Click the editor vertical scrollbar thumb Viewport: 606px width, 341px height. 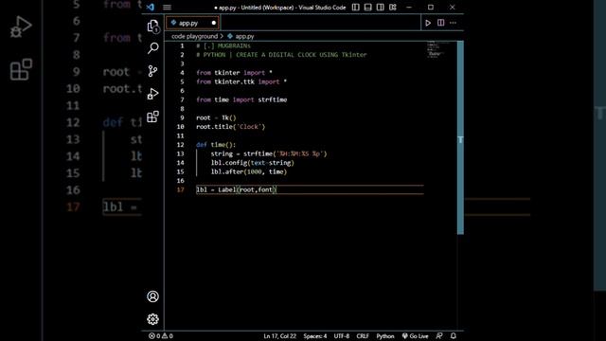pos(460,137)
